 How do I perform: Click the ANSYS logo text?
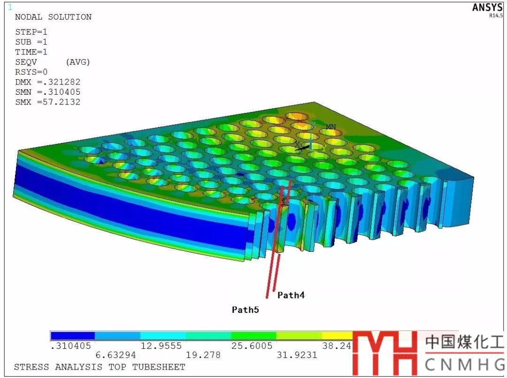(487, 8)
